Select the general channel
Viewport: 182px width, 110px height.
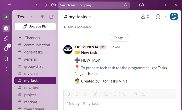coord(30,59)
